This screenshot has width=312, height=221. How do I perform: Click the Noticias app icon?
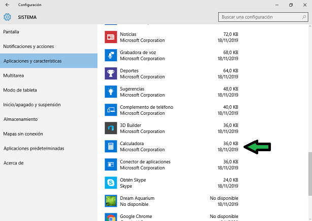click(x=111, y=37)
